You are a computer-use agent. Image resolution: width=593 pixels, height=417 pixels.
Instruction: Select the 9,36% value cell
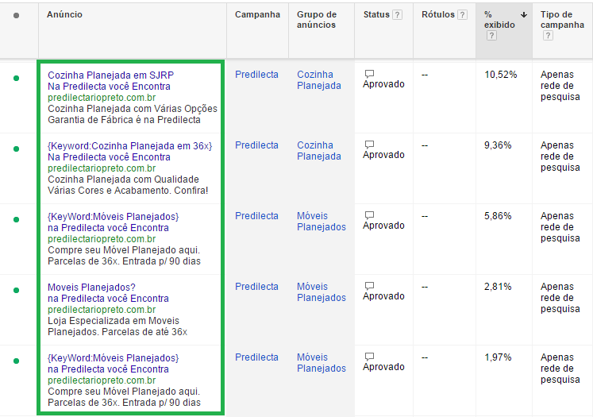(498, 145)
